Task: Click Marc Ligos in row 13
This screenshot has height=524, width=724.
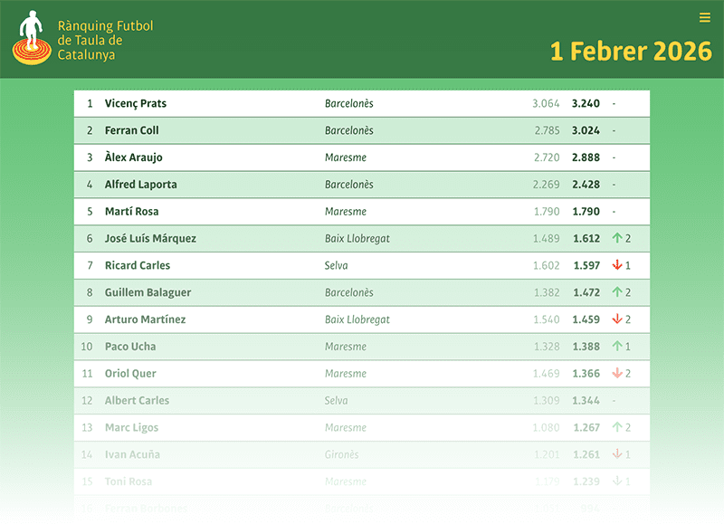Action: coord(132,428)
